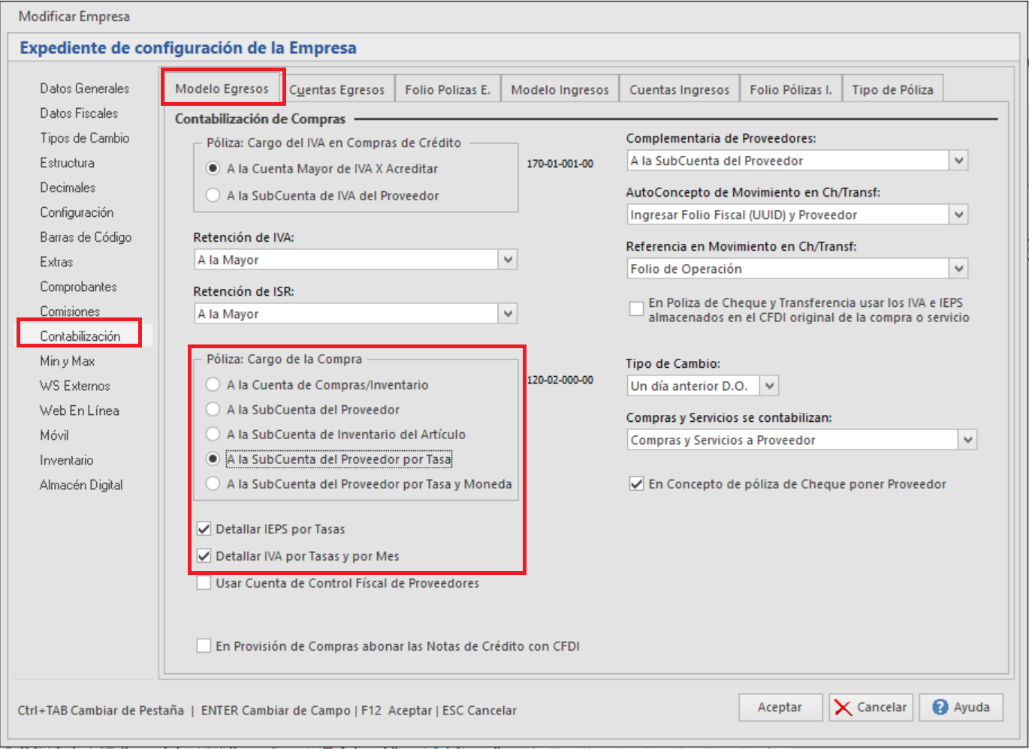The height and width of the screenshot is (749, 1029).
Task: Click the Ayuda help question-mark button
Action: pyautogui.click(x=961, y=708)
